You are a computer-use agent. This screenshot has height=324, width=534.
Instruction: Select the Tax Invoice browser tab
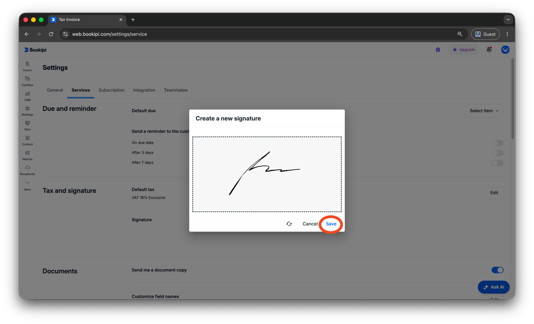click(x=87, y=20)
